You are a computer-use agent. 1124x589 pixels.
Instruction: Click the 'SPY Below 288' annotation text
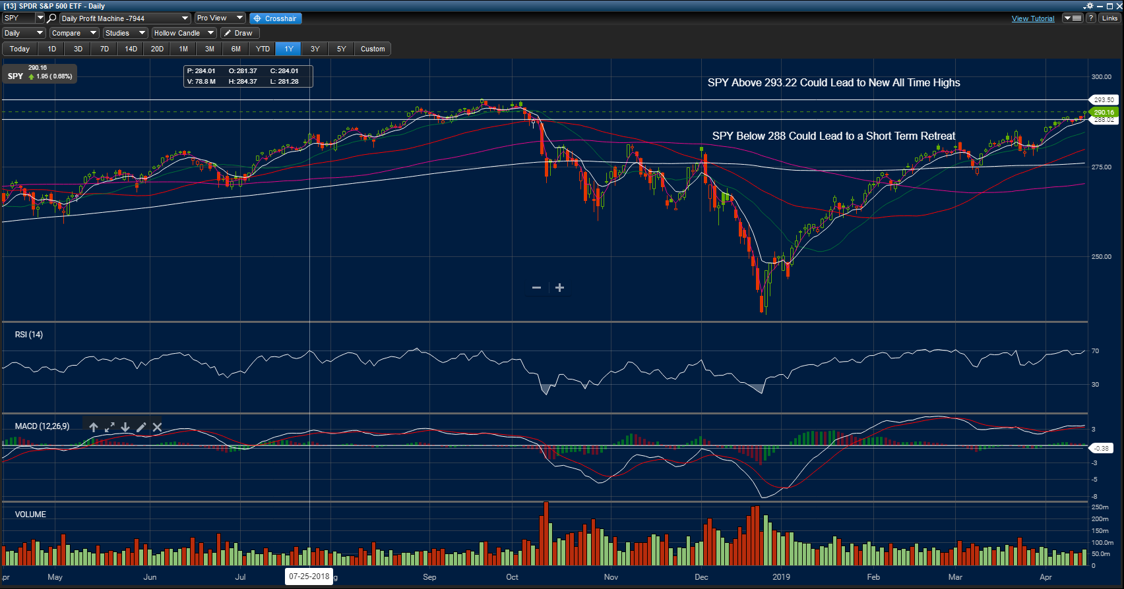click(834, 136)
